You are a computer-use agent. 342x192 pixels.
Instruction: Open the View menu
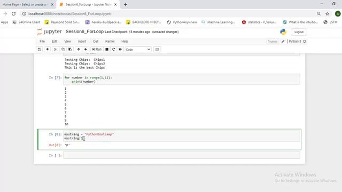pyautogui.click(x=68, y=42)
